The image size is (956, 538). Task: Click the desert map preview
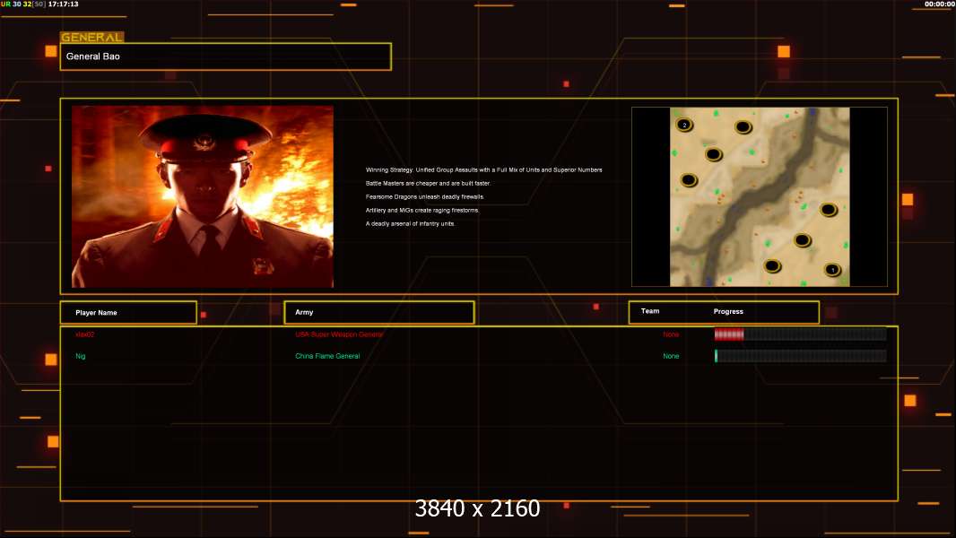tap(760, 196)
